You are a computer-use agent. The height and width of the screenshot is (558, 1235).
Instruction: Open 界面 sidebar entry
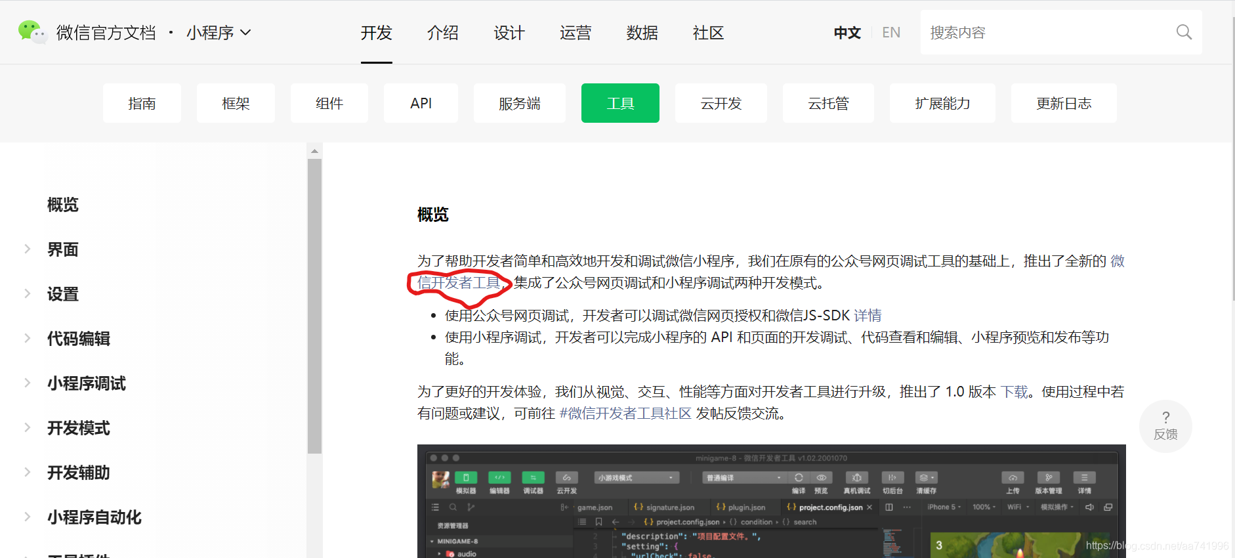click(63, 249)
